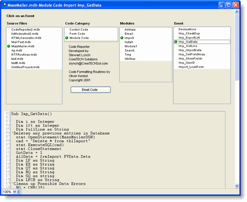
Task: Pick the Utilities module
Action: point(130,59)
